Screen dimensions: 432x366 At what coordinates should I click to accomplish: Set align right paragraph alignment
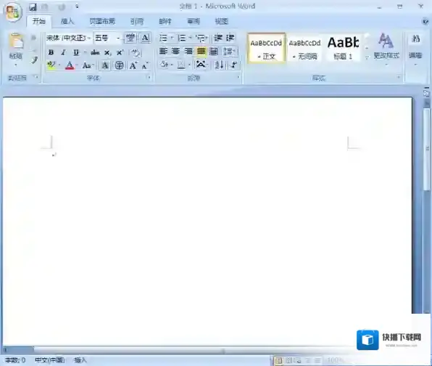188,52
